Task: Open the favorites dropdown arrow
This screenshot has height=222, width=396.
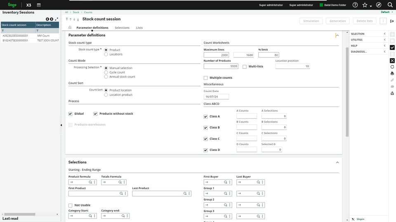Action: (371, 6)
